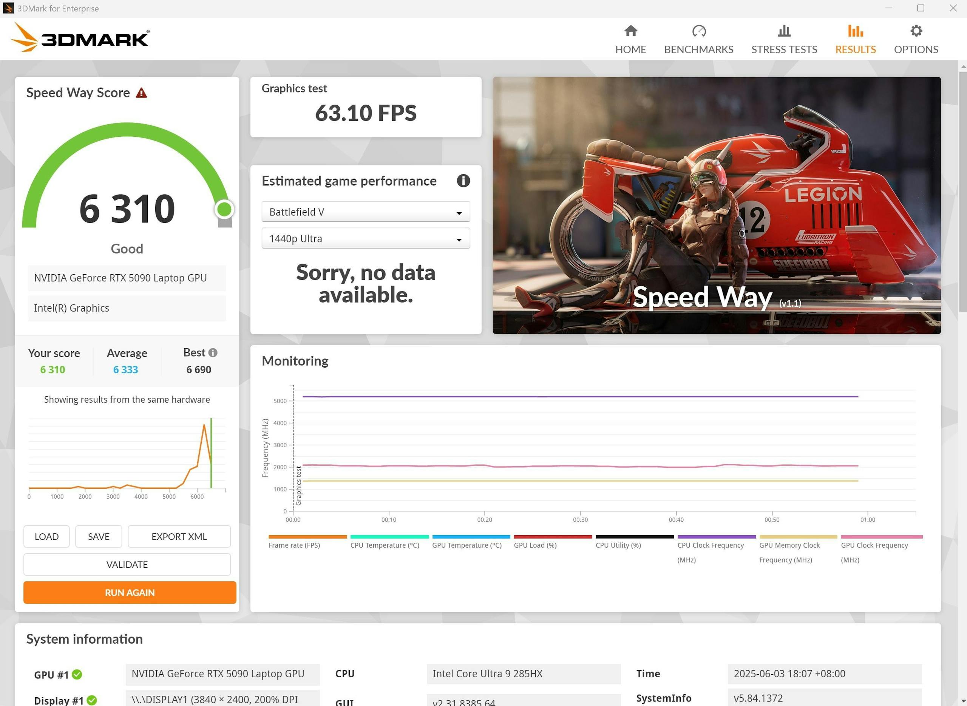Click the 3DMark logo
The image size is (967, 706).
[80, 37]
